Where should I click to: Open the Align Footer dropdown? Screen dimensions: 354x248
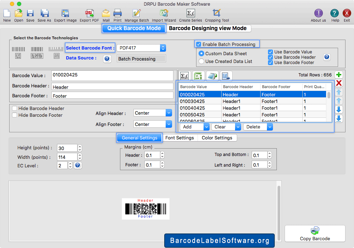click(153, 124)
